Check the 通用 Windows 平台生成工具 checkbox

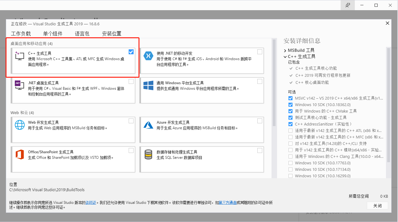[260, 81]
